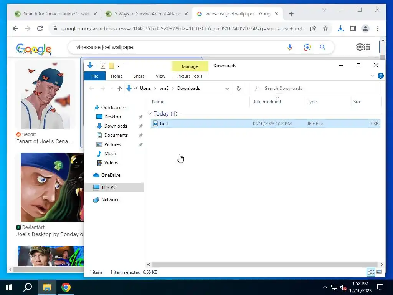The image size is (393, 295).
Task: Open the Share ribbon tab
Action: tap(139, 76)
